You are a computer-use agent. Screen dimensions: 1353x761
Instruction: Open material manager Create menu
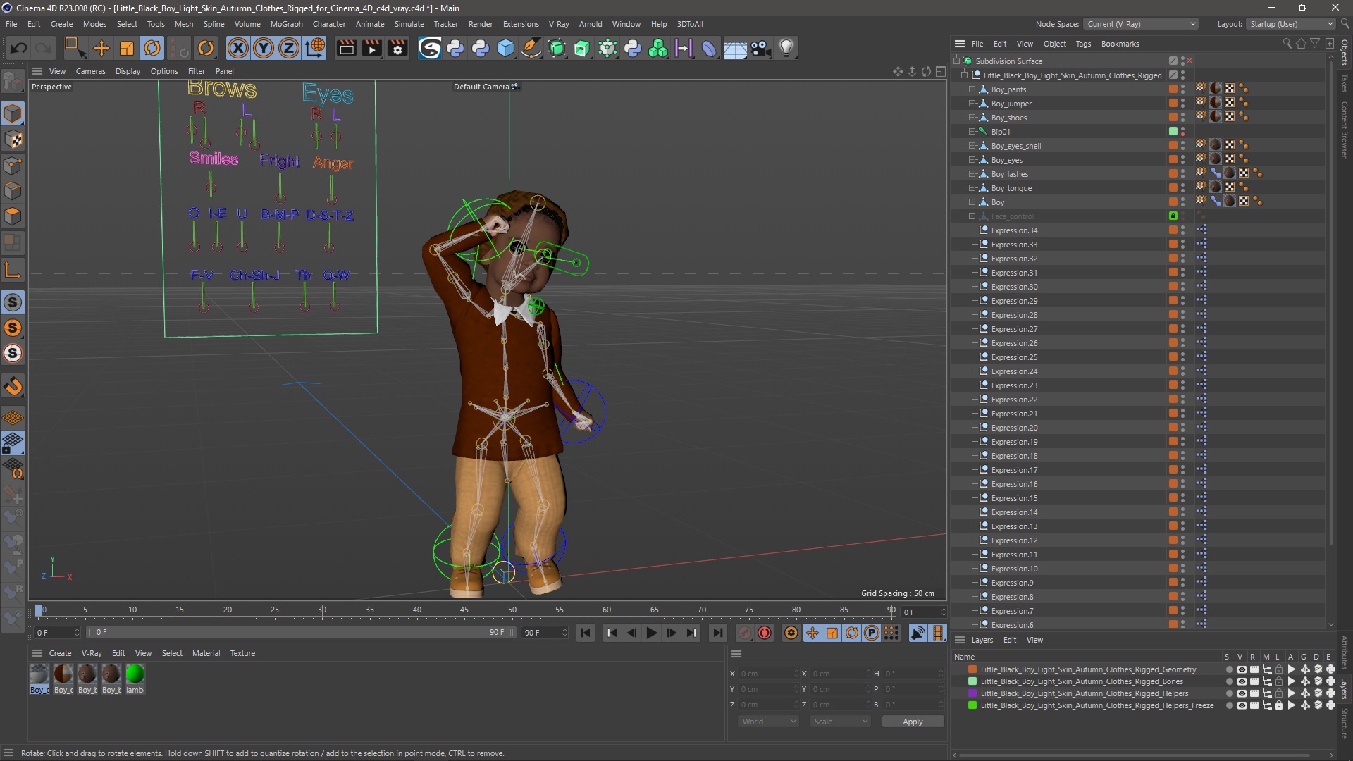tap(60, 653)
